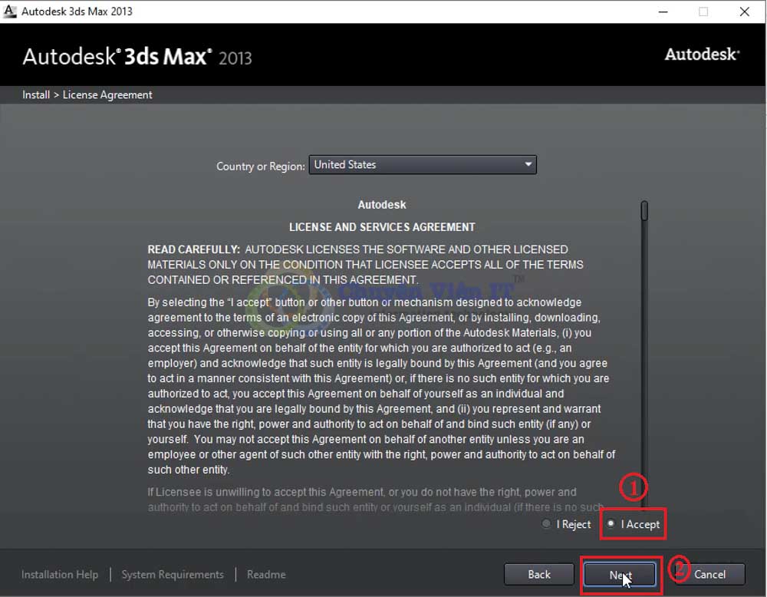
Task: Click the Autodesk logo in header
Action: tap(702, 54)
